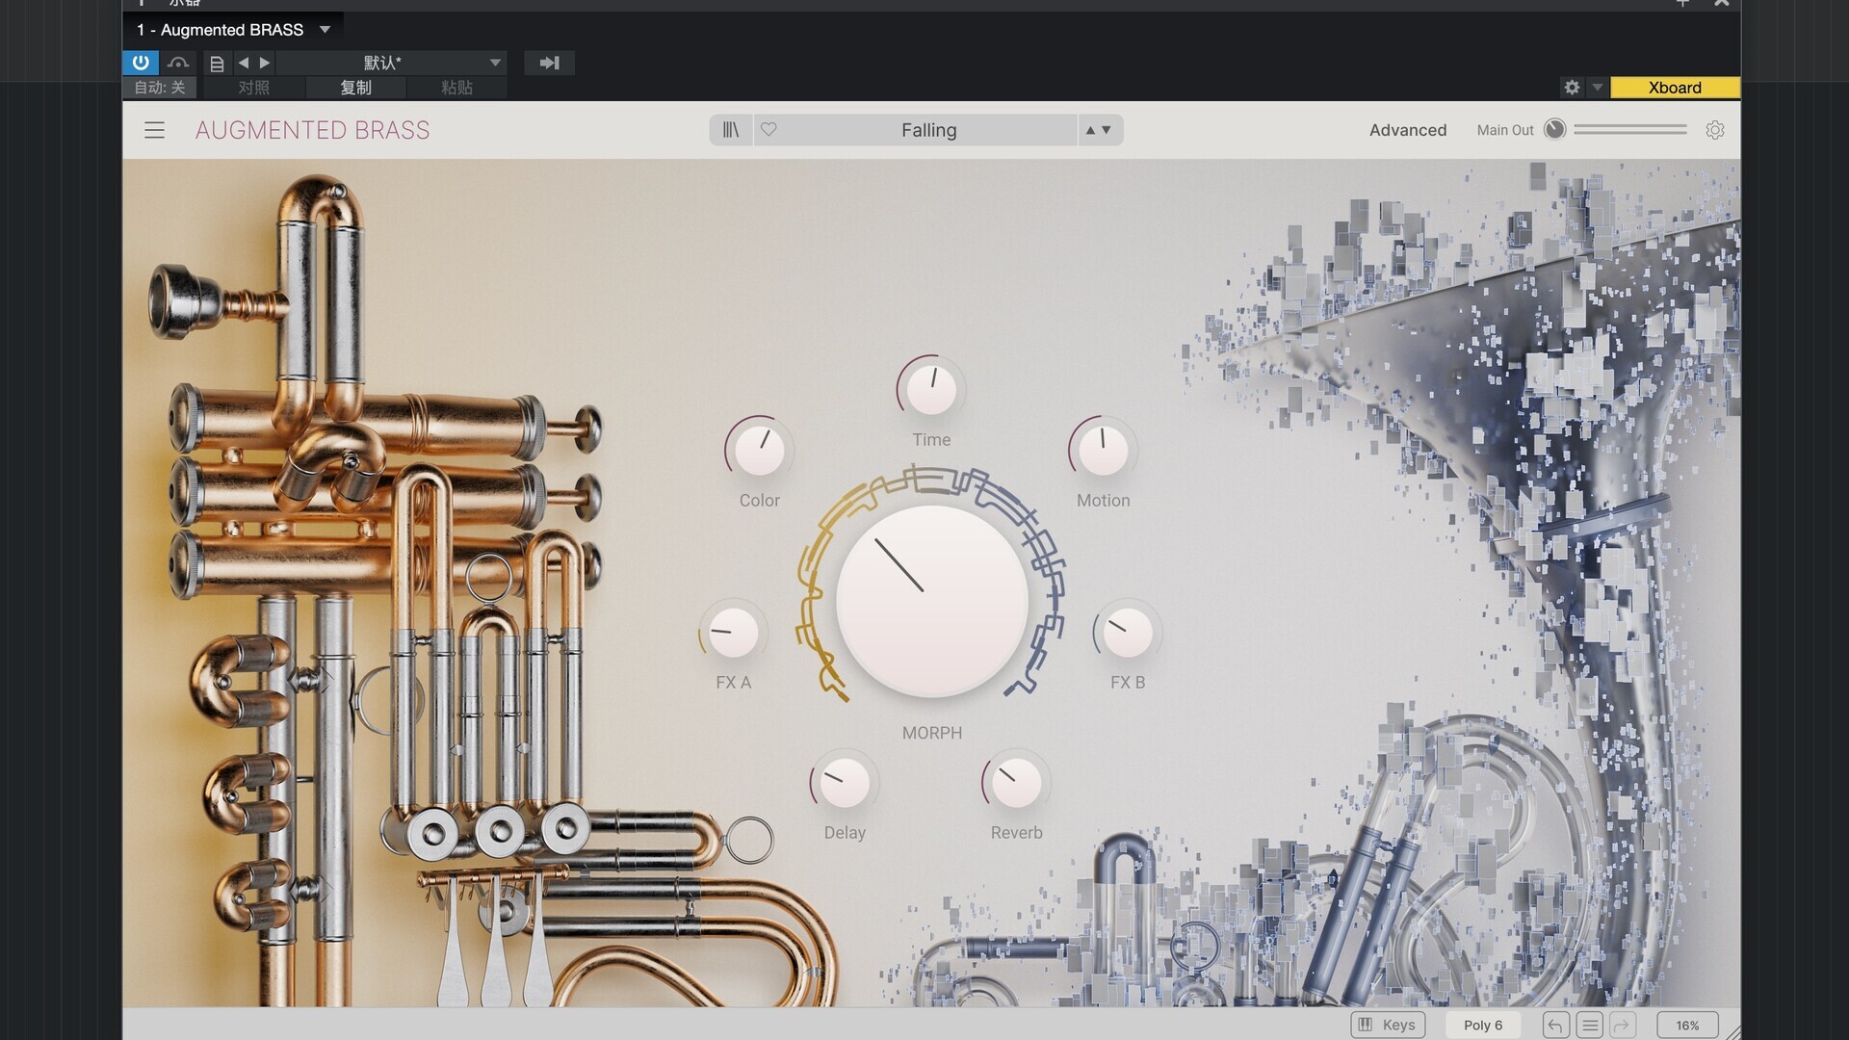Screen dimensions: 1849x1040
Task: Click the 对照 compare button
Action: click(254, 88)
